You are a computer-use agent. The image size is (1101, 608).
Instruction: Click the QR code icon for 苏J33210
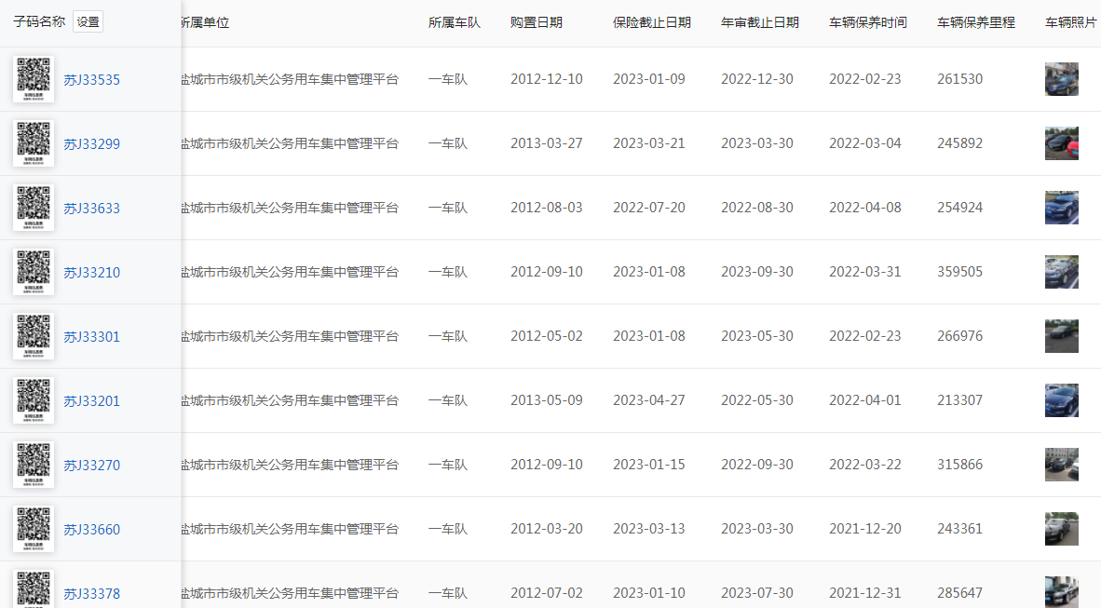(x=33, y=271)
